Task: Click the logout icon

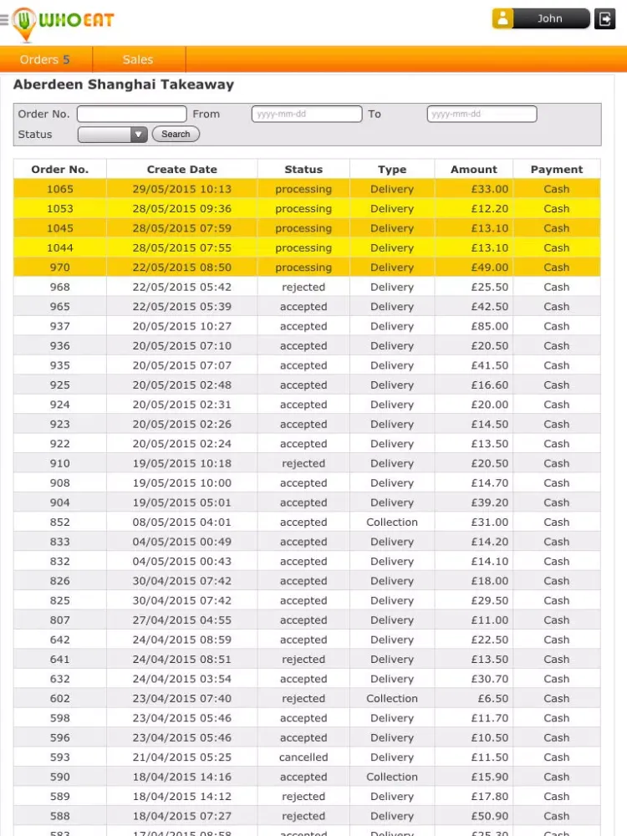Action: (604, 18)
